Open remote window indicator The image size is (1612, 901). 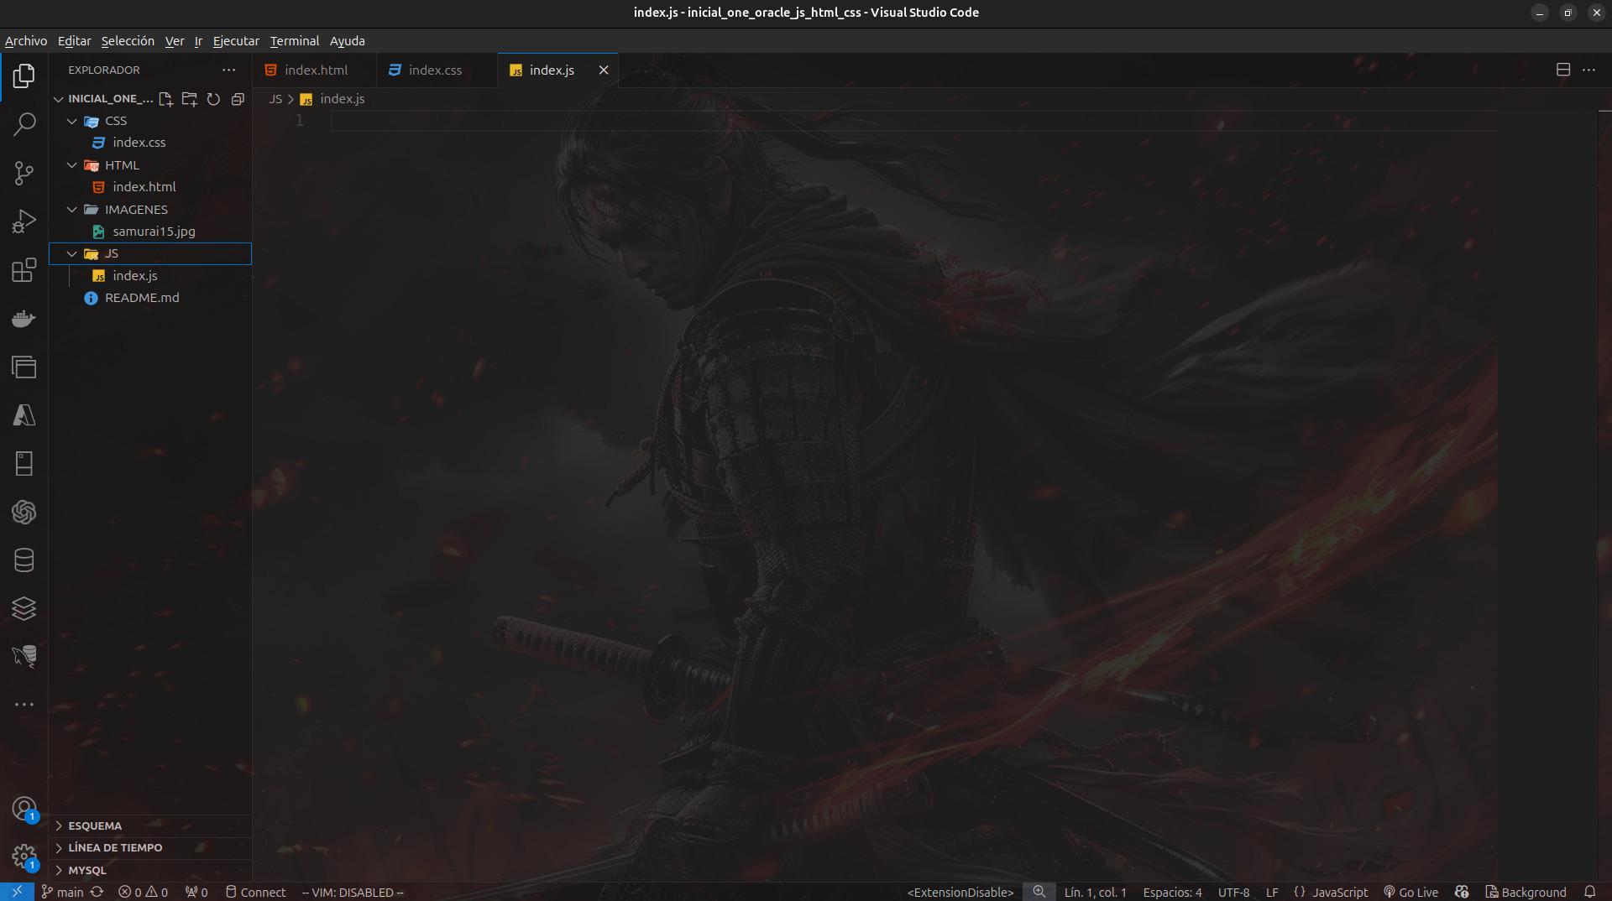17,892
